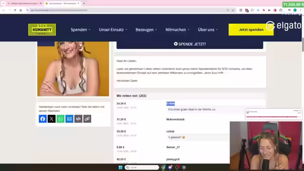
Task: Click the 11.500,00 € green counter overlay
Action: click(293, 4)
